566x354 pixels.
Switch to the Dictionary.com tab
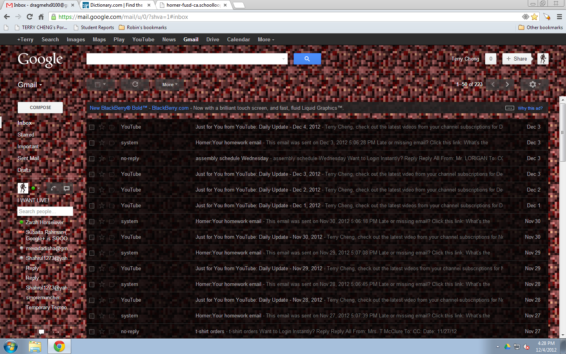[x=116, y=5]
